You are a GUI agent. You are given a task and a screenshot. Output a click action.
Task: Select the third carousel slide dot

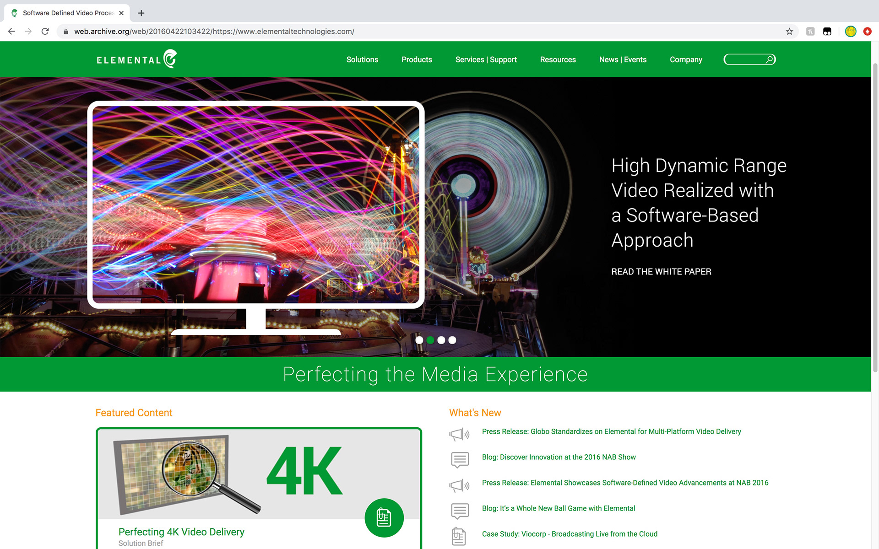click(x=441, y=340)
